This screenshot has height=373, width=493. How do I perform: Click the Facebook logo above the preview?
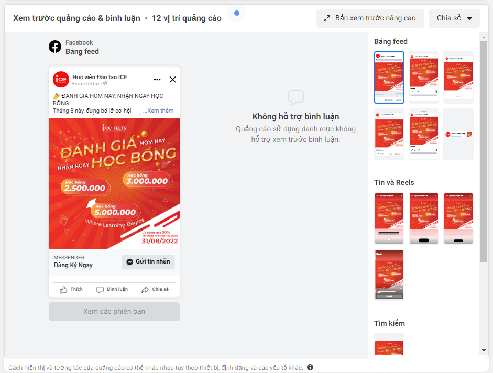click(55, 47)
